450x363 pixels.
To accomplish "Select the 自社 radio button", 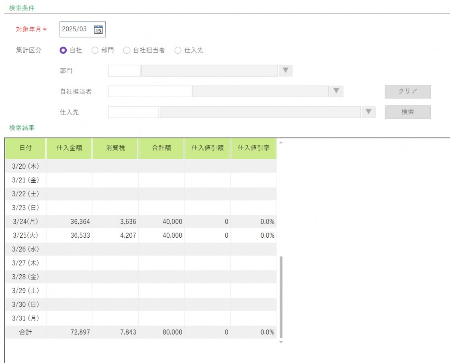I will point(63,50).
